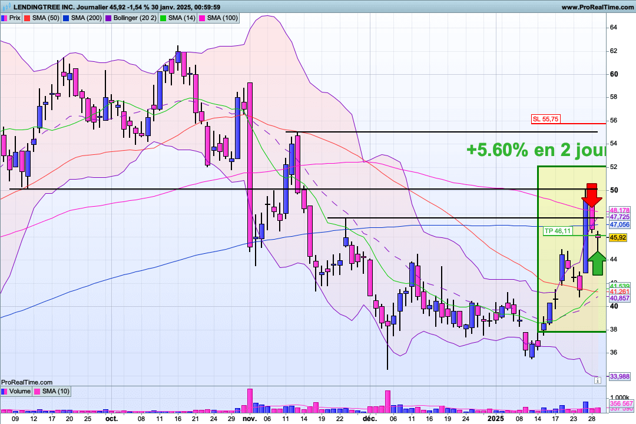Viewport: 636px width, 424px height.
Task: Select the SMA (100) legend label
Action: (222, 18)
